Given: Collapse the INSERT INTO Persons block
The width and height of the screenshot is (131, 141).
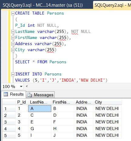Looking at the screenshot, I should pos(13,74).
